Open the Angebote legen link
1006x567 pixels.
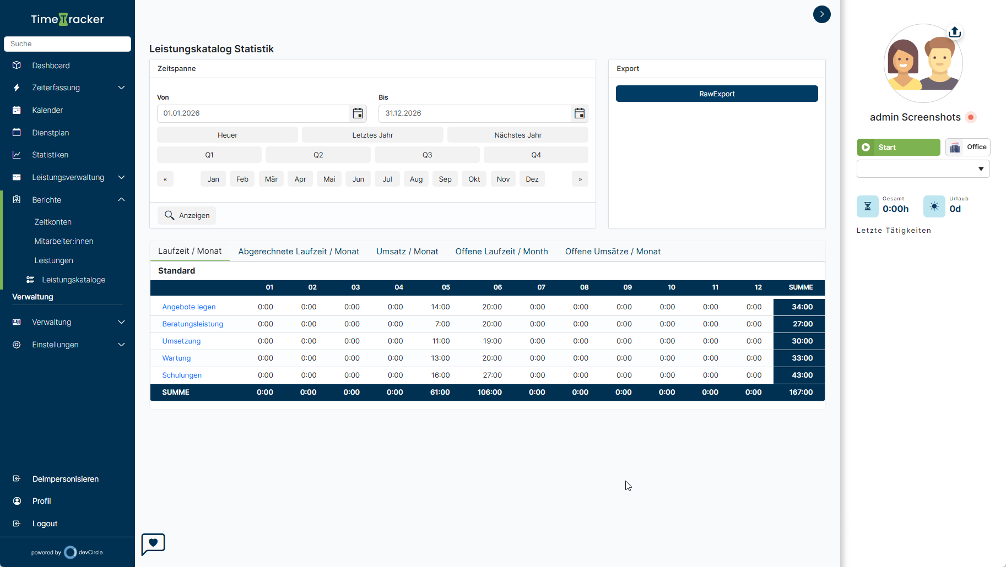click(x=189, y=307)
